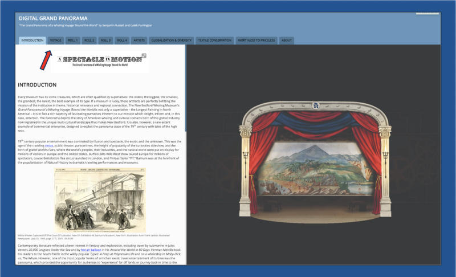456x277 pixels.
Task: View the Textile Conservation tab
Action: [215, 40]
